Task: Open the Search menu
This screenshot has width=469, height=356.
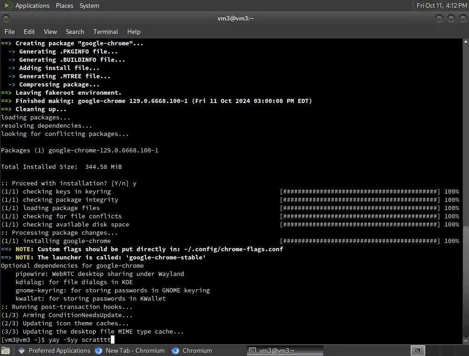Action: (x=75, y=32)
